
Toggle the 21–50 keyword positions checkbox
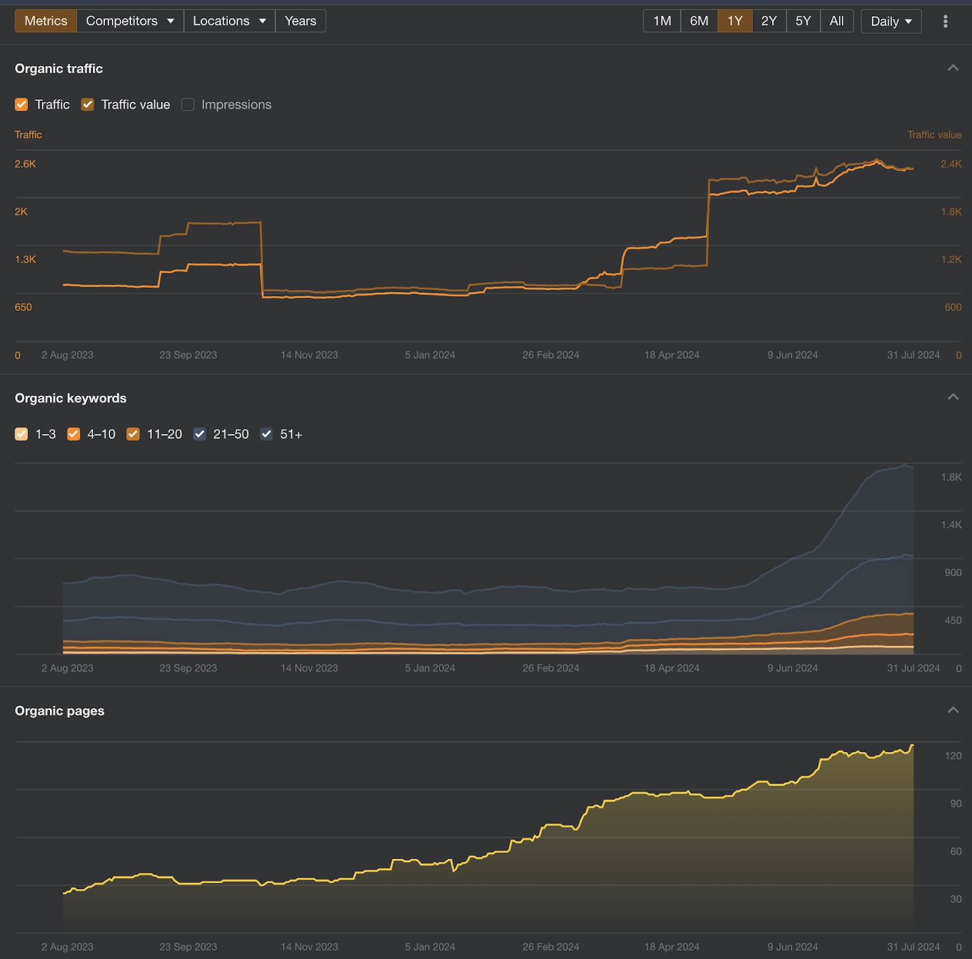[199, 434]
